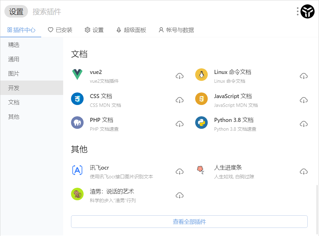Click the JavaScript 文档 orange icon
This screenshot has width=319, height=236.
(x=201, y=99)
